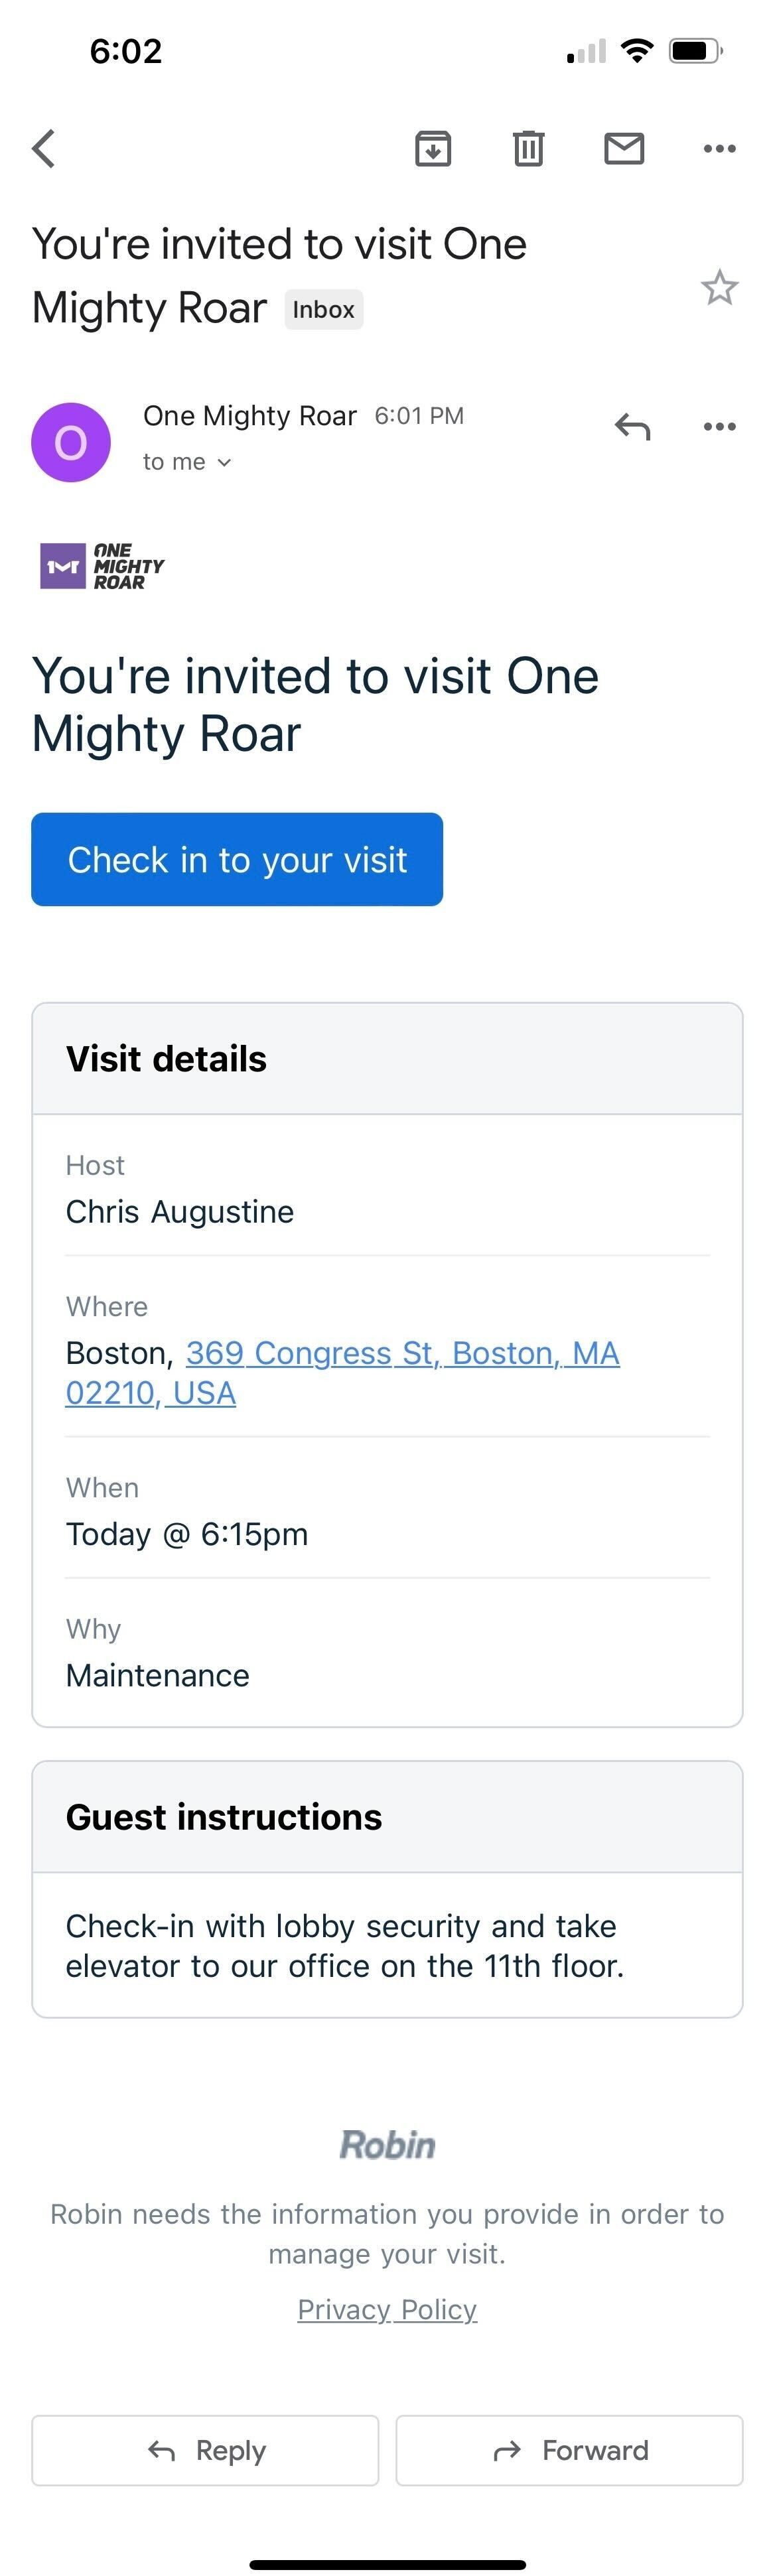Tap the Forward button at bottom

click(569, 2450)
